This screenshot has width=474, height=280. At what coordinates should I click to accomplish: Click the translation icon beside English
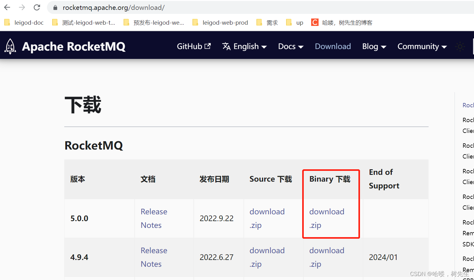point(226,46)
